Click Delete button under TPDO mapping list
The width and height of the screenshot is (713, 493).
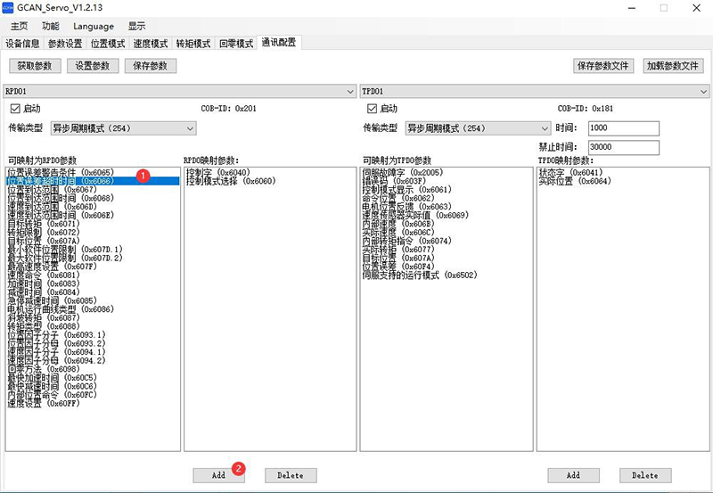[645, 475]
